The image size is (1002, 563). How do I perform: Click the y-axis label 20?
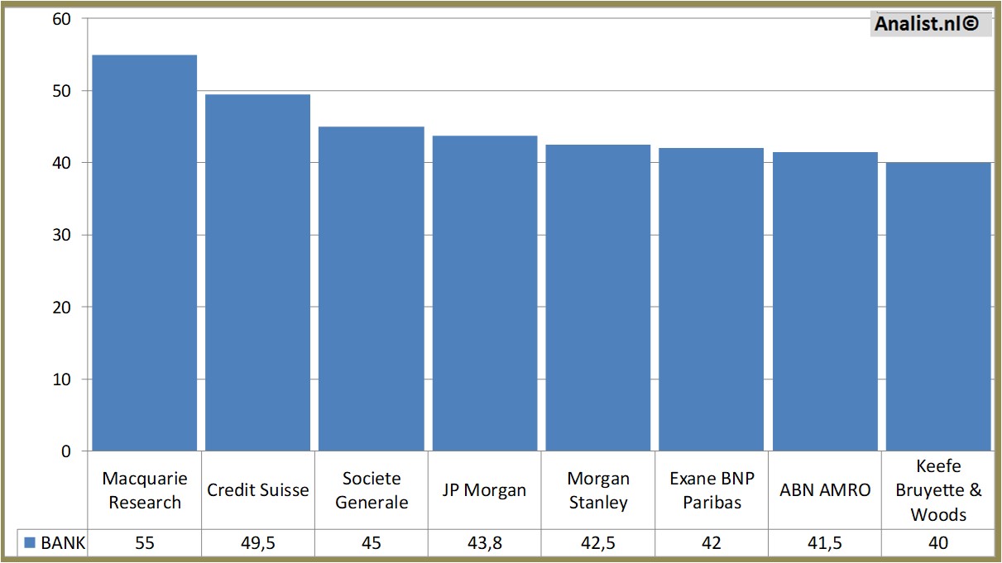tap(61, 307)
